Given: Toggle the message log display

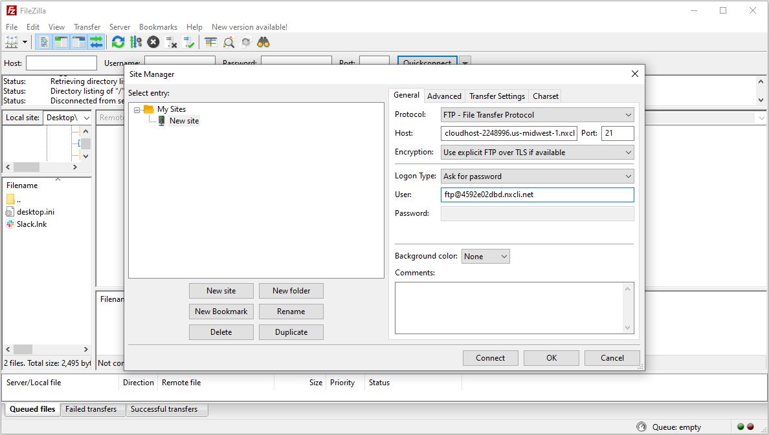Looking at the screenshot, I should click(x=43, y=42).
